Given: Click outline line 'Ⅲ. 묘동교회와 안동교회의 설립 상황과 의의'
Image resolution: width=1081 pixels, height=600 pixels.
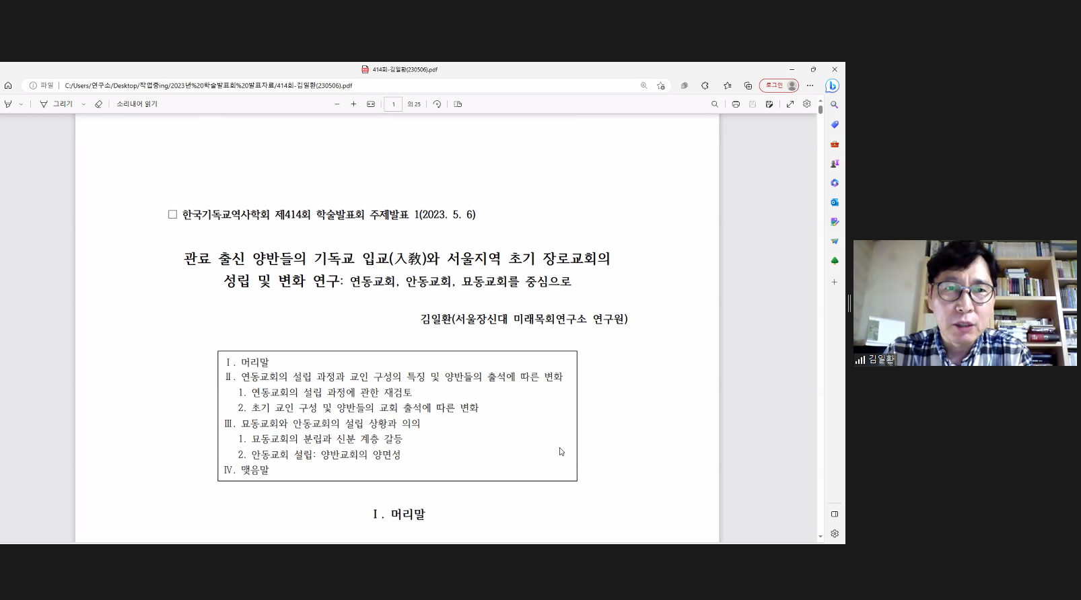Looking at the screenshot, I should click(322, 423).
